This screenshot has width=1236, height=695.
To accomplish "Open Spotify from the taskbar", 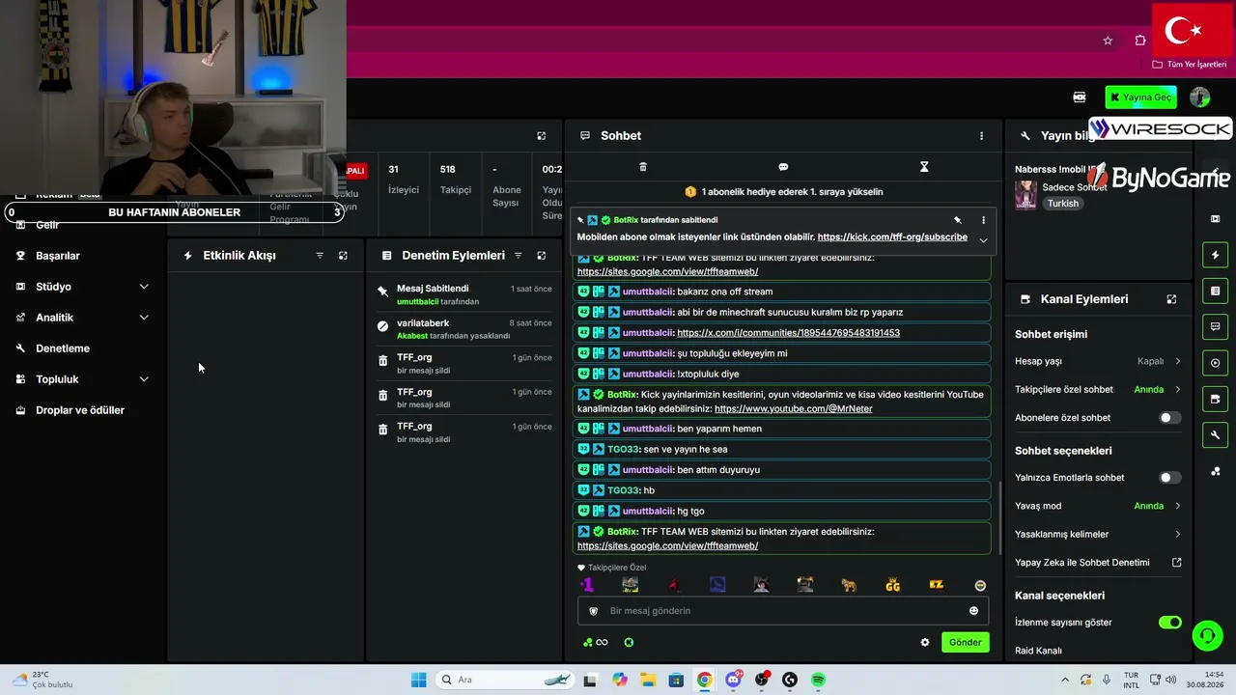I will (x=818, y=680).
